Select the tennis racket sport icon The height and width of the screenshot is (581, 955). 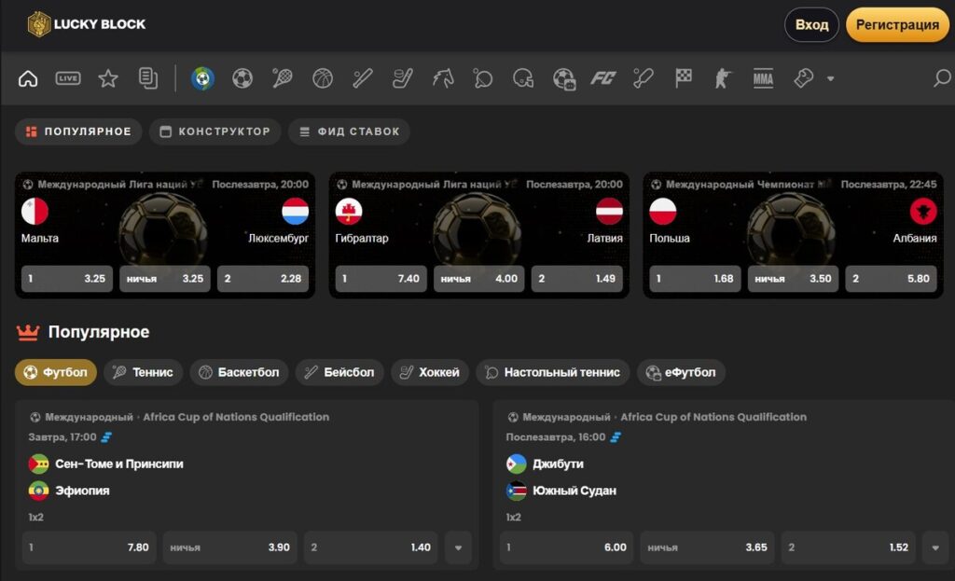(x=283, y=78)
